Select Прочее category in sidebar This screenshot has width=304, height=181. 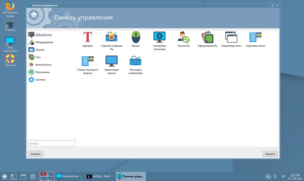[x=40, y=50]
